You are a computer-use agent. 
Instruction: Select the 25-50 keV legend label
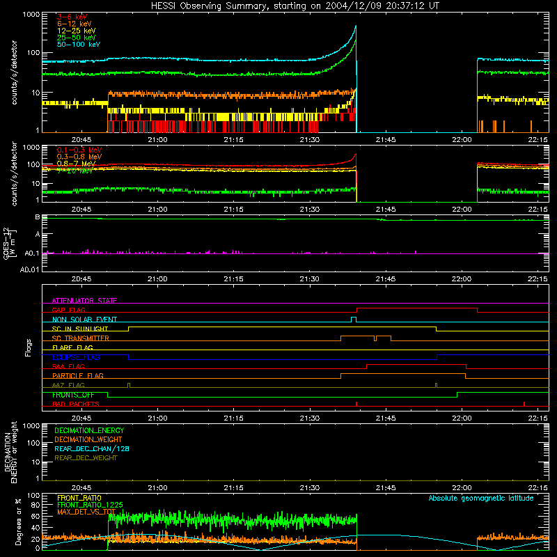point(76,38)
